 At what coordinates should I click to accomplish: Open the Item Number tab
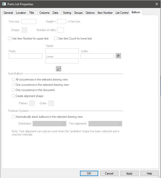[105, 13]
